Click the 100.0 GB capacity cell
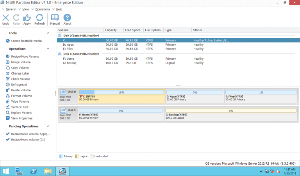This screenshot has width=300, height=176. click(112, 63)
